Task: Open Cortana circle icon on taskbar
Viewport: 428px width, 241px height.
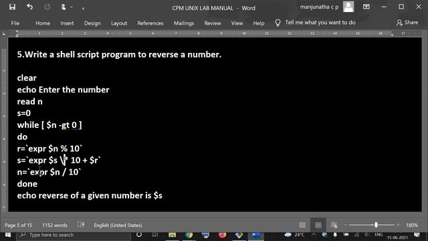Action: (x=139, y=235)
